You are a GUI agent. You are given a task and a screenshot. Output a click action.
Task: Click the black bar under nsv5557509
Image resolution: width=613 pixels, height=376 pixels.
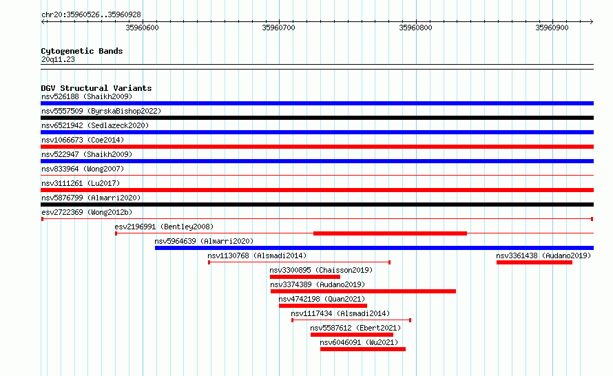317,118
